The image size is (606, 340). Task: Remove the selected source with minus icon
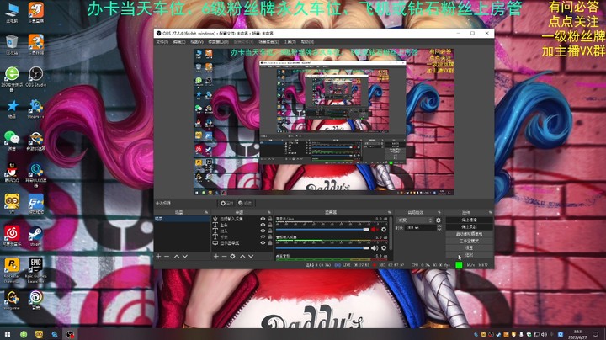pos(224,256)
